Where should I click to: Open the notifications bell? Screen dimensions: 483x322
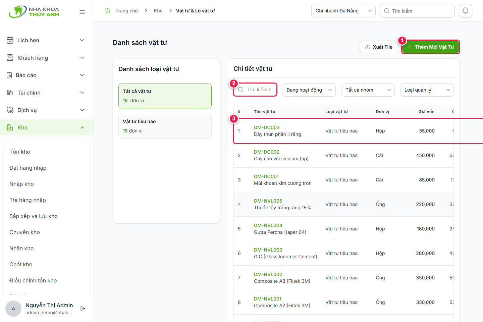(x=466, y=11)
